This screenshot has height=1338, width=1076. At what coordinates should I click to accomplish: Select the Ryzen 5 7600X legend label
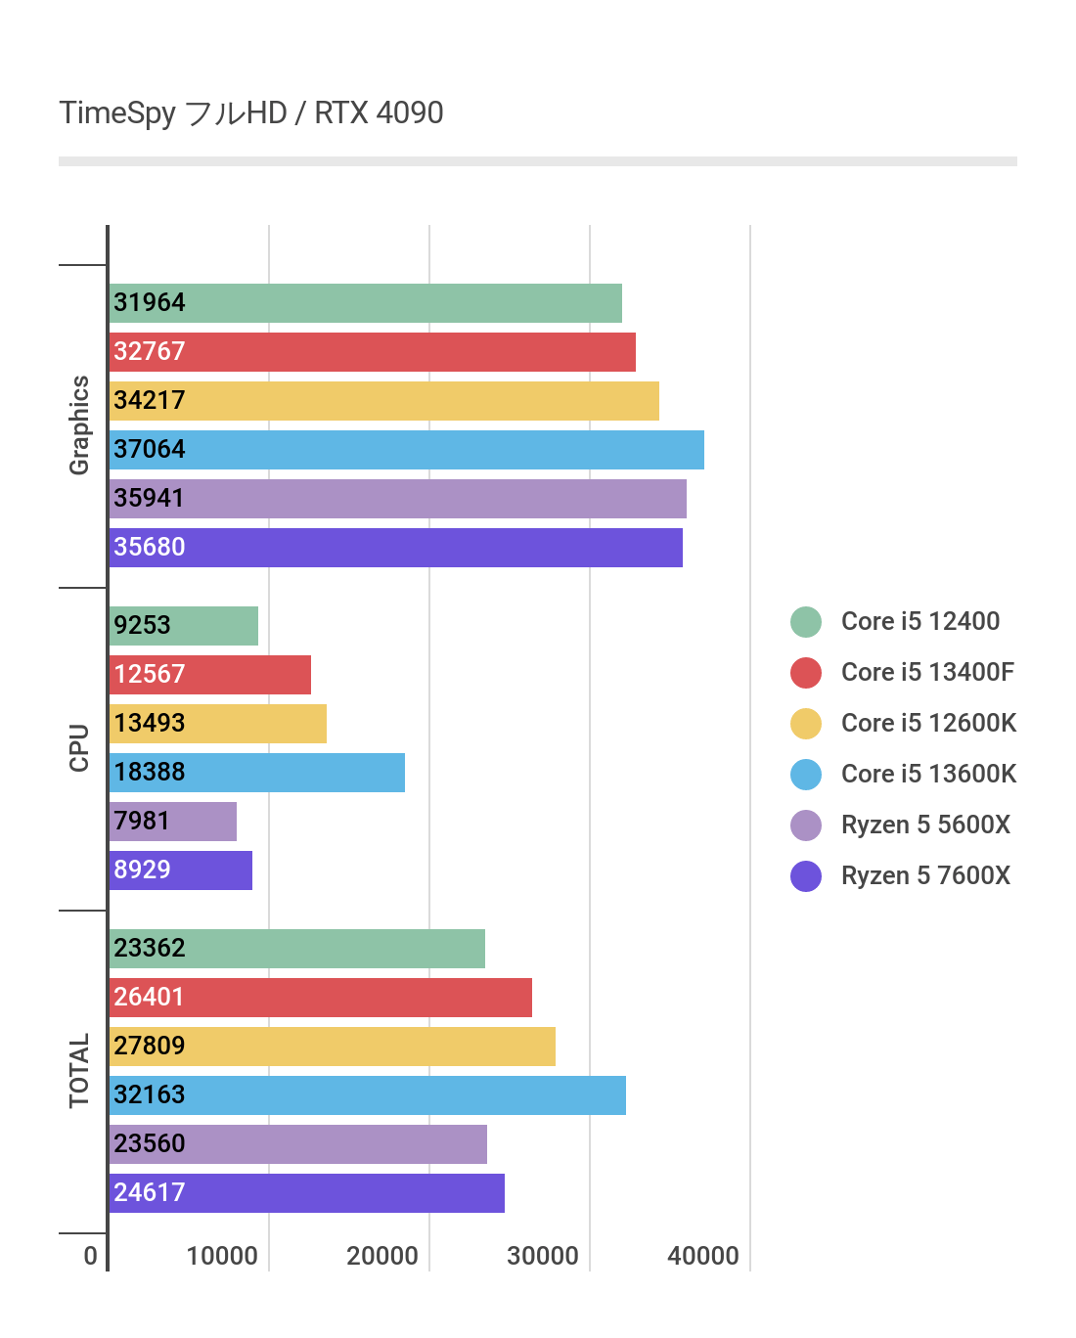pos(925,875)
